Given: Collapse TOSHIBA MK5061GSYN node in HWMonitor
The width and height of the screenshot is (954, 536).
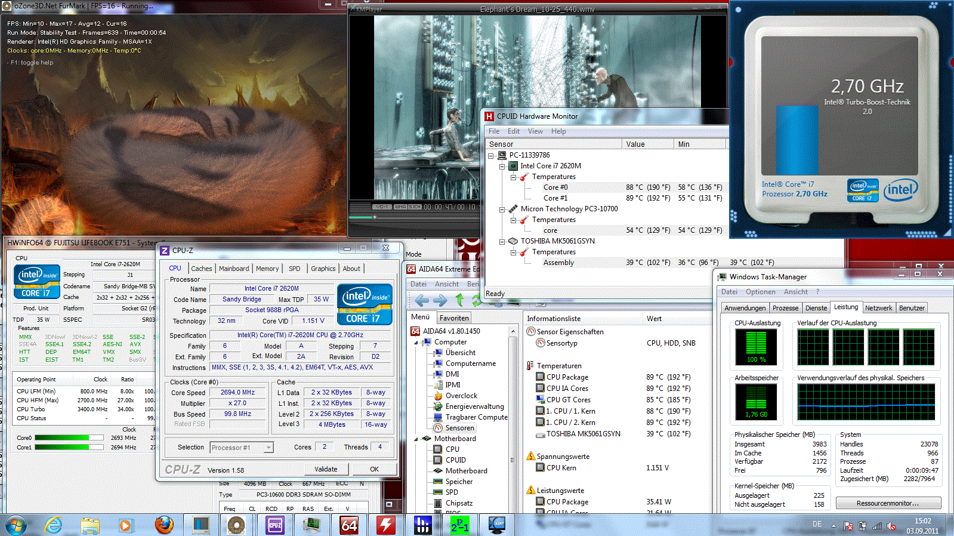Looking at the screenshot, I should 502,241.
